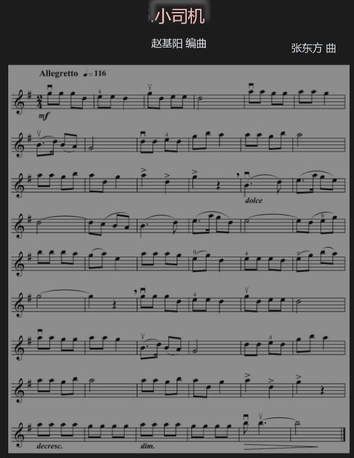Click the tempo value 116
The image size is (354, 458).
coord(100,73)
